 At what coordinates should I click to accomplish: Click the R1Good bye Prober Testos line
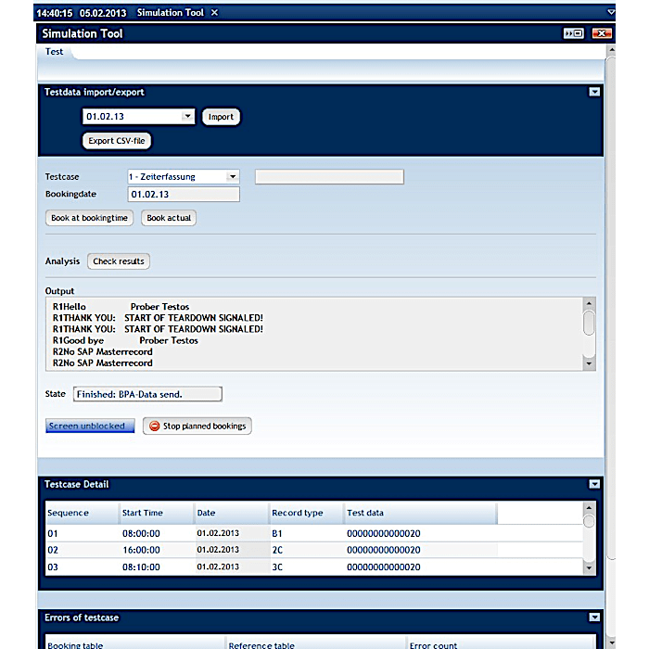125,340
